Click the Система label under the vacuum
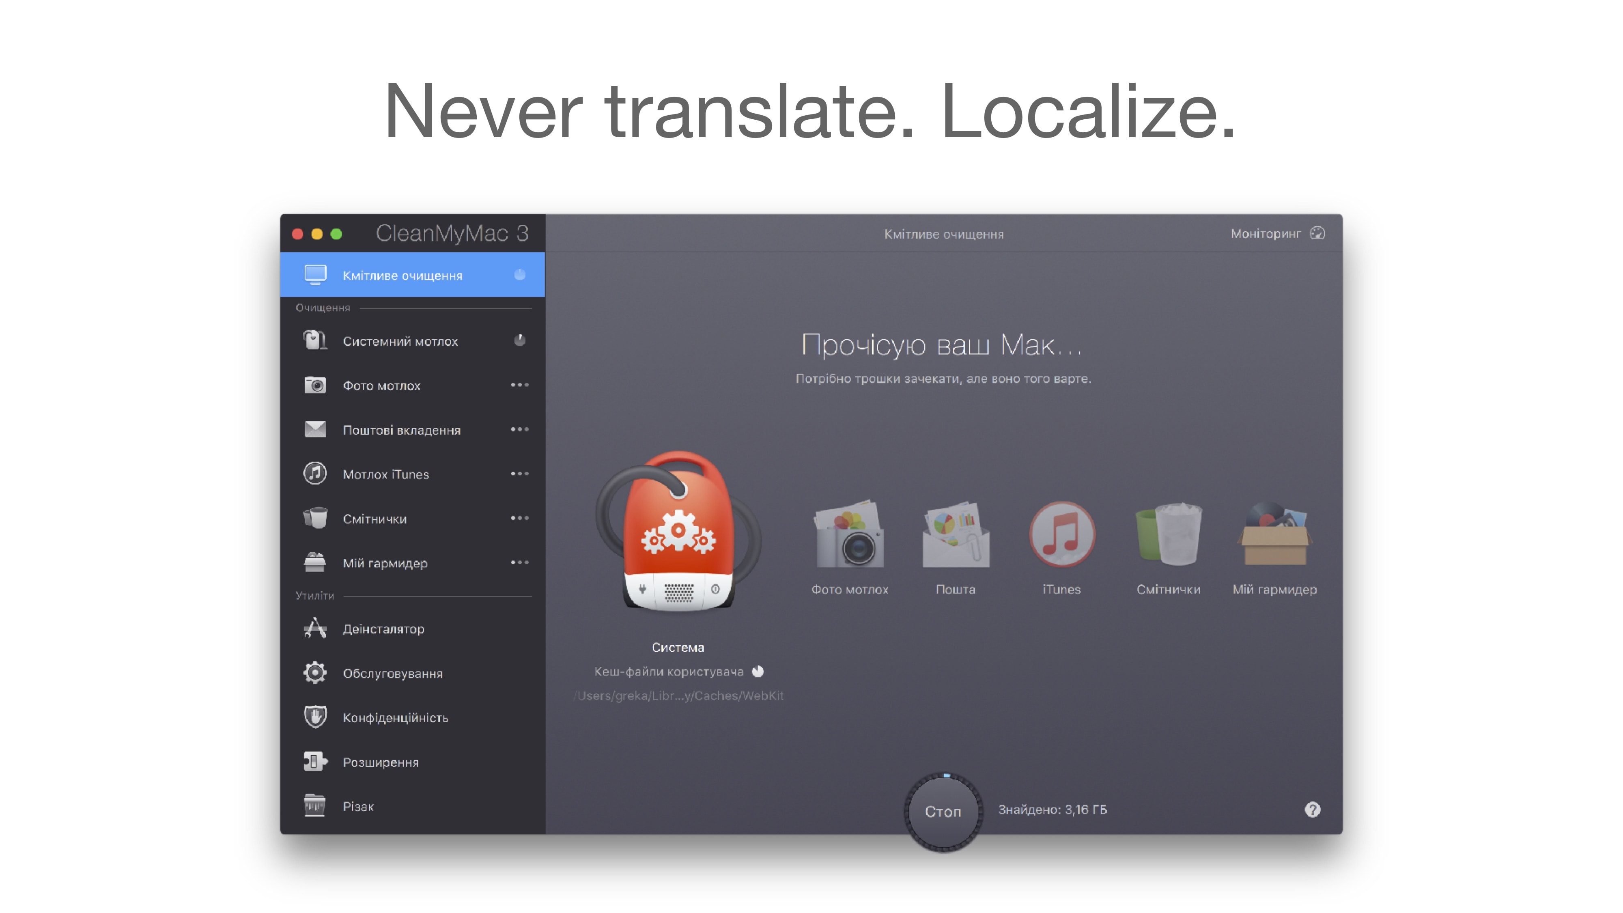This screenshot has height=913, width=1623. point(678,647)
